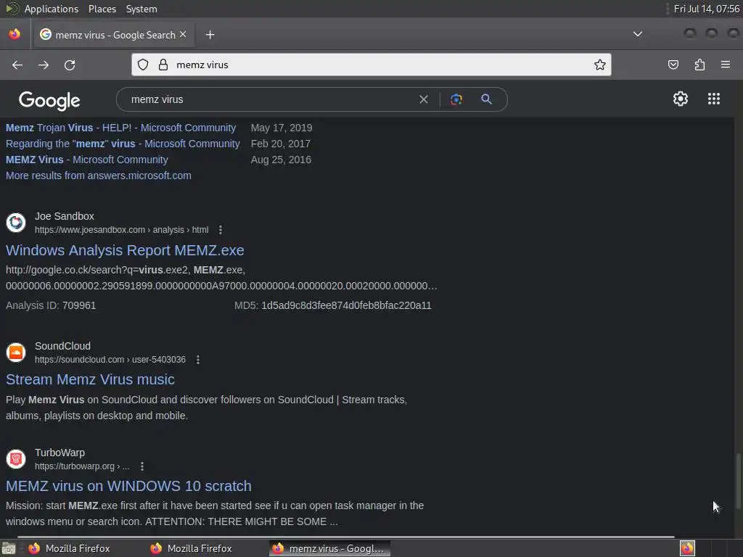Click the show desktop taskbar icon
The height and width of the screenshot is (557, 743).
click(8, 549)
